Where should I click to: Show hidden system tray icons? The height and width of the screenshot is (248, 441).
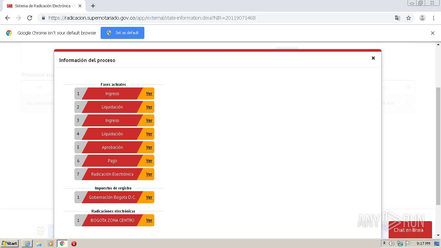(384, 244)
